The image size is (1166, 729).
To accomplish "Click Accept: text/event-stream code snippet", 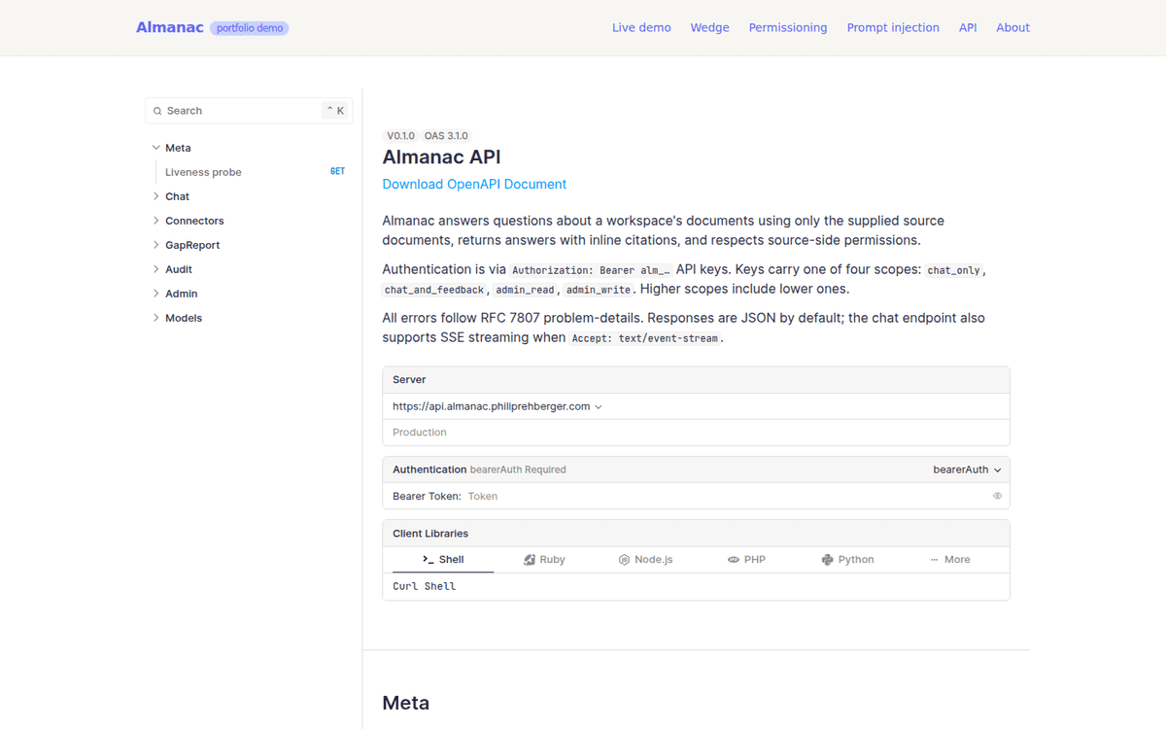I will click(x=645, y=338).
